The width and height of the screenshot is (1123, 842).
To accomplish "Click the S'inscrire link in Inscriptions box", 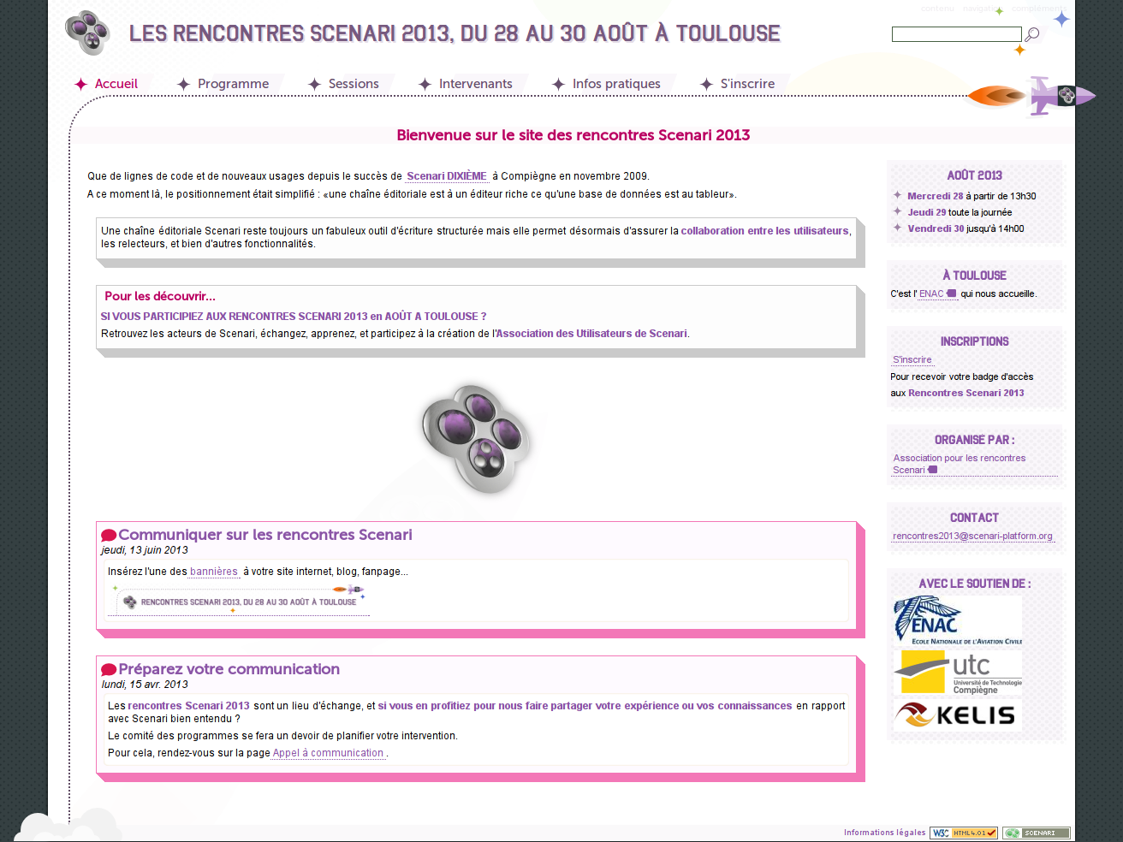I will [x=912, y=359].
